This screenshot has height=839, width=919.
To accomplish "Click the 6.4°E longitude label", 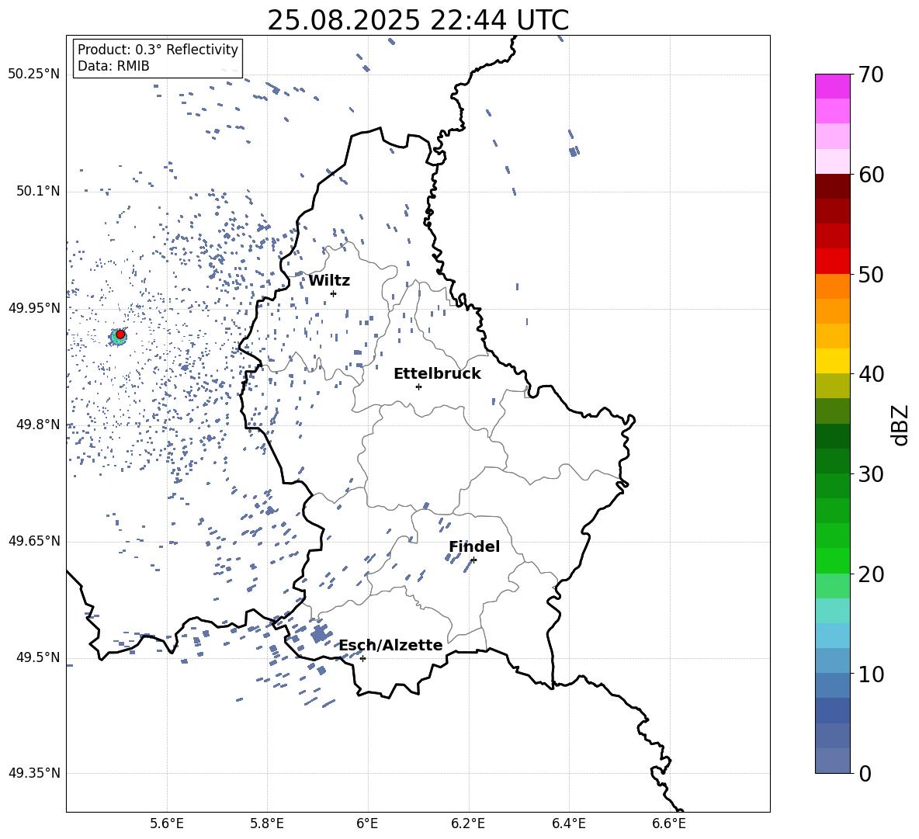I will tap(569, 823).
